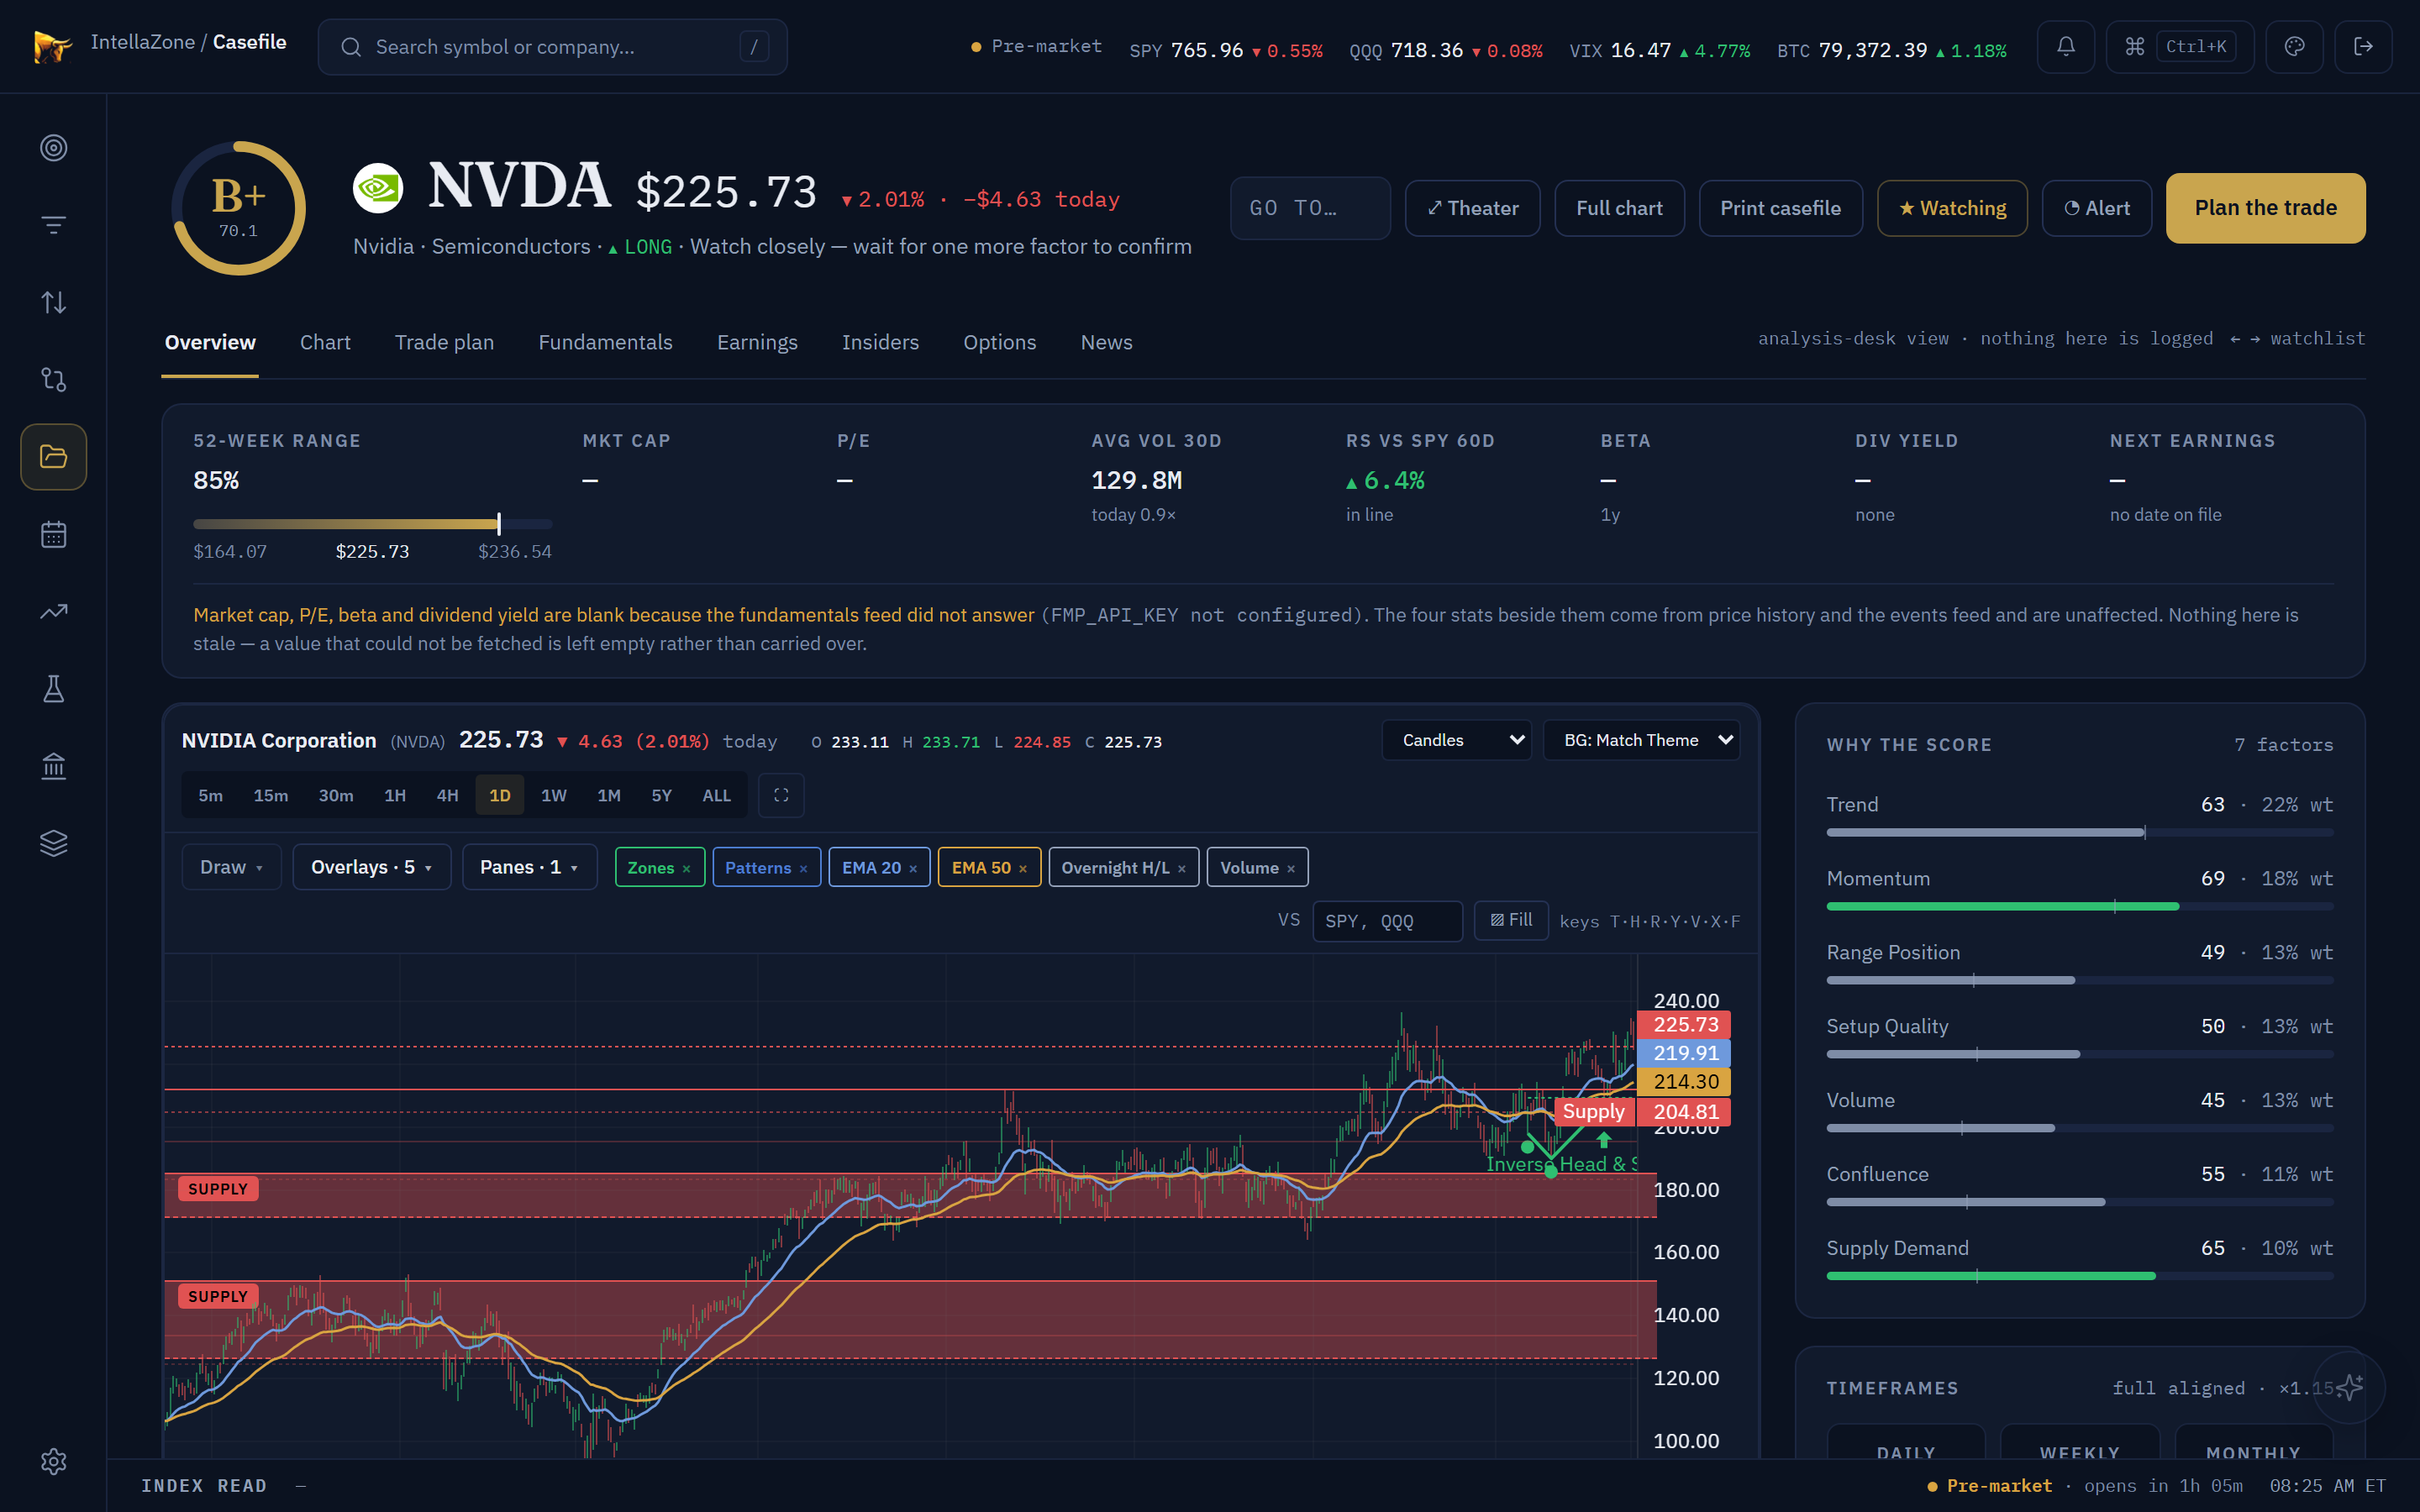Switch chart to 15m timeframe
This screenshot has width=2420, height=1512.
coord(270,795)
